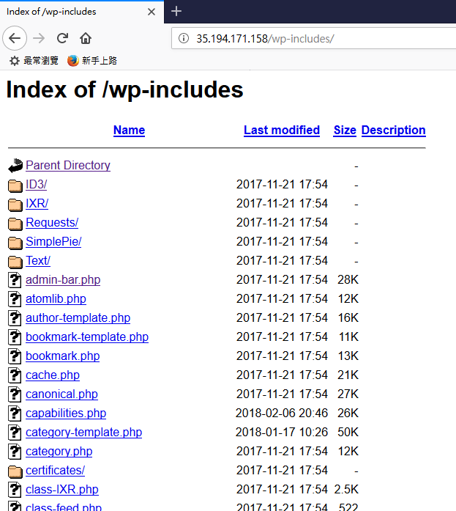456x511 pixels.
Task: Sort listing by Size column
Action: (x=345, y=130)
